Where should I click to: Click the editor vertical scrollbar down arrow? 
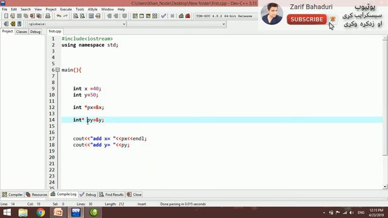[385, 187]
